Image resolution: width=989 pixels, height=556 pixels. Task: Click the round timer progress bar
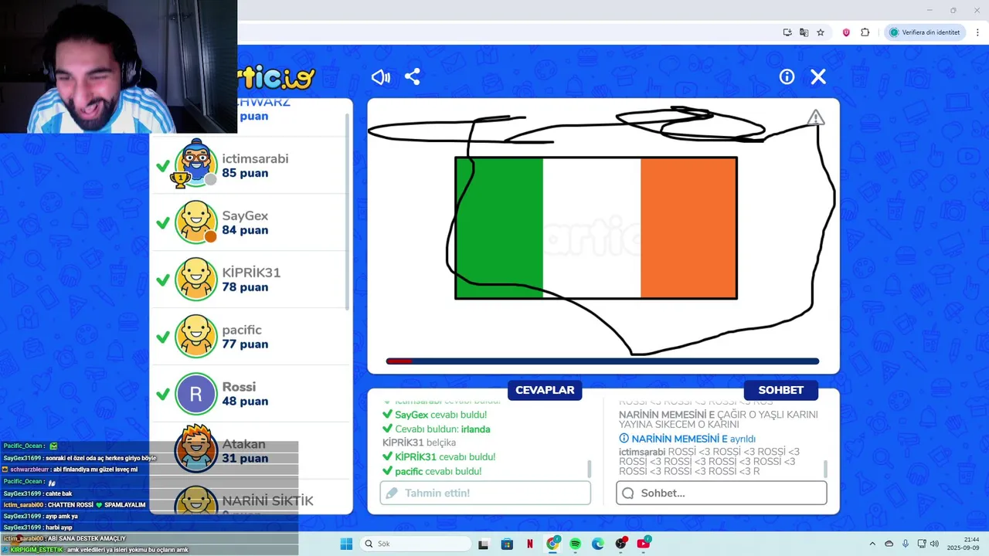coord(603,361)
